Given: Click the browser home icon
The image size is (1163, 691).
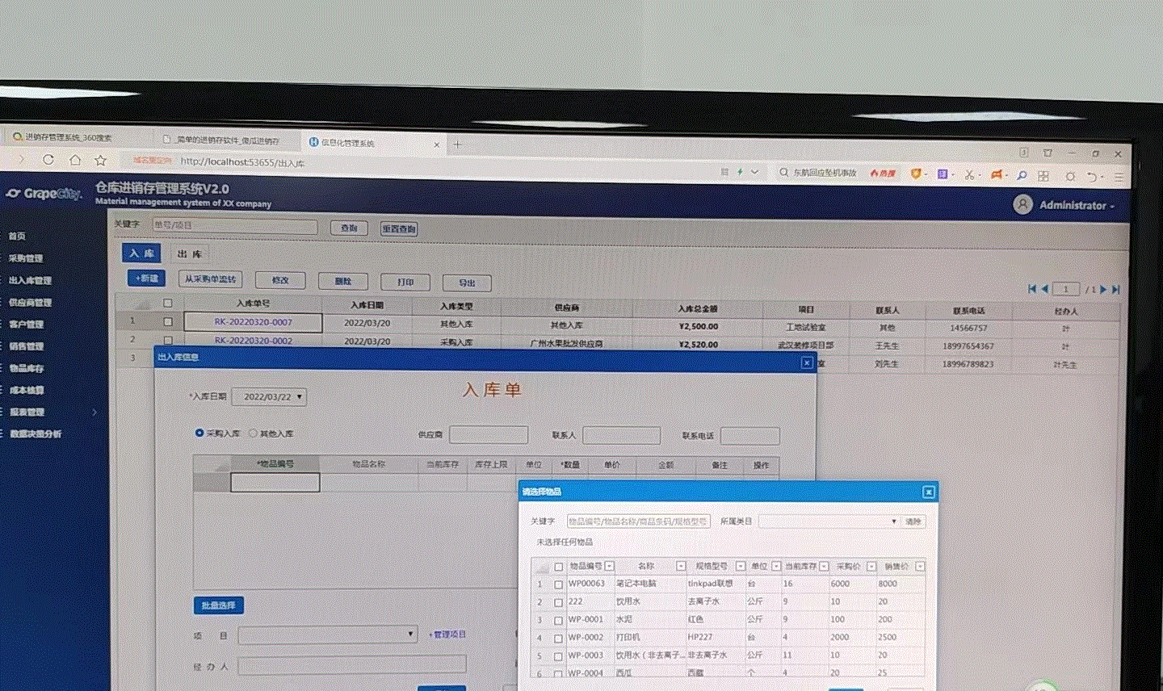Looking at the screenshot, I should pos(74,160).
